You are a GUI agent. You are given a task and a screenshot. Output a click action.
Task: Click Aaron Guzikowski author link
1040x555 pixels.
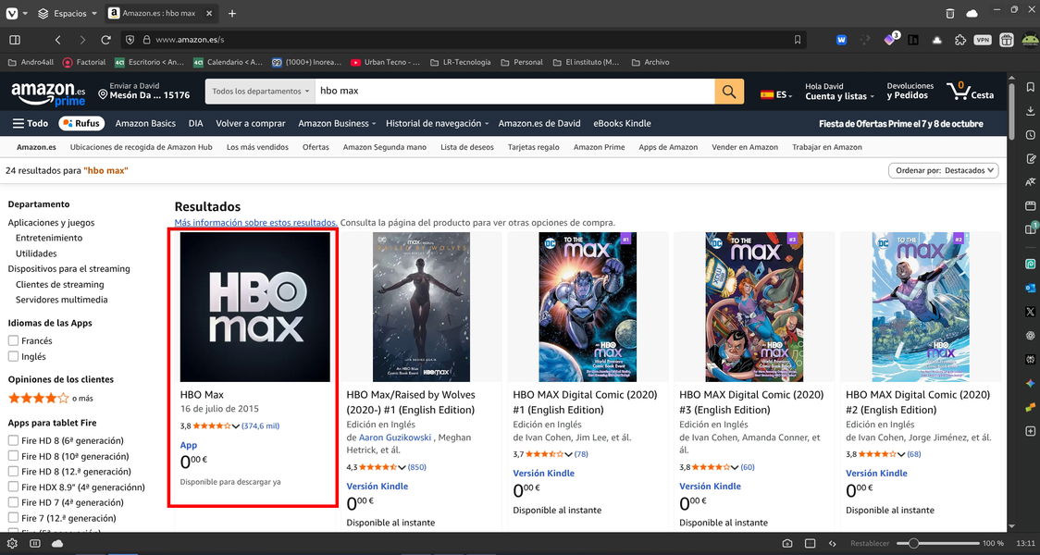pyautogui.click(x=395, y=438)
